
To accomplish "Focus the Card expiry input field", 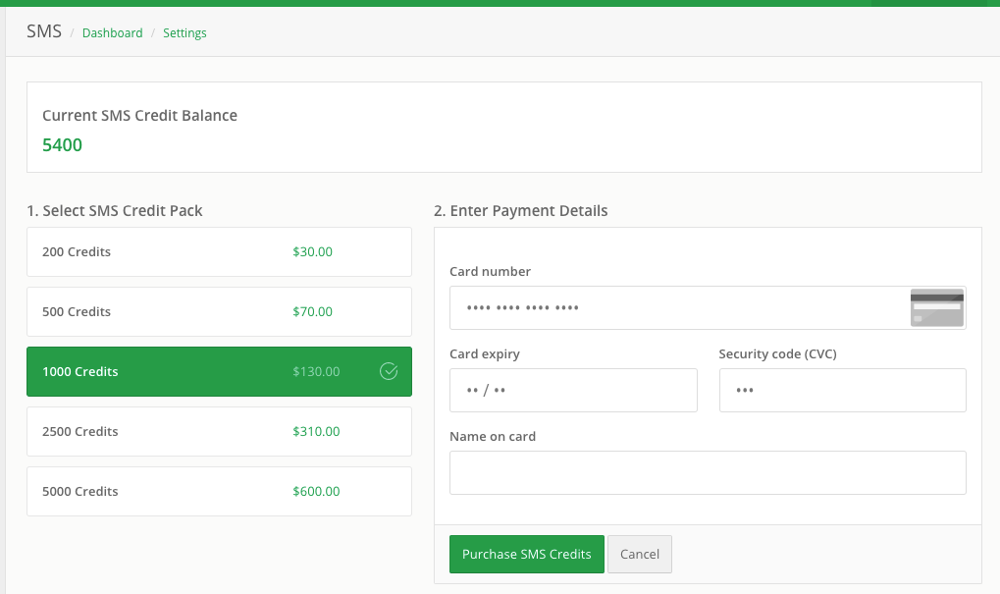I will click(x=573, y=391).
